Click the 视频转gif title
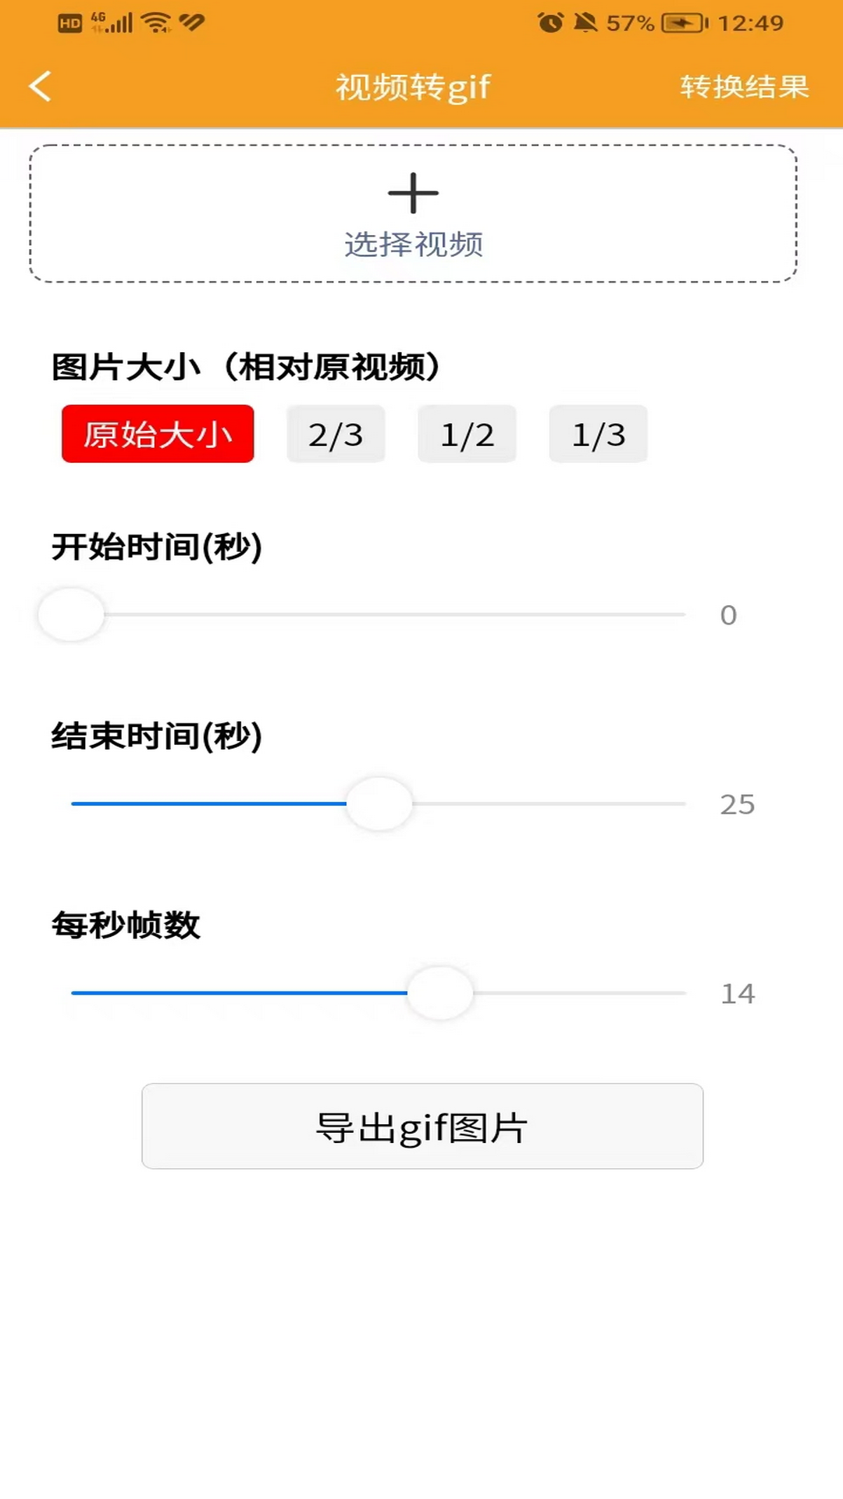 (412, 87)
